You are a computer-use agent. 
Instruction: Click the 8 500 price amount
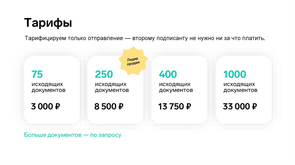105,107
